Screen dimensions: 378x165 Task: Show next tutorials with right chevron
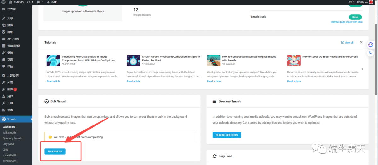pyautogui.click(x=362, y=69)
